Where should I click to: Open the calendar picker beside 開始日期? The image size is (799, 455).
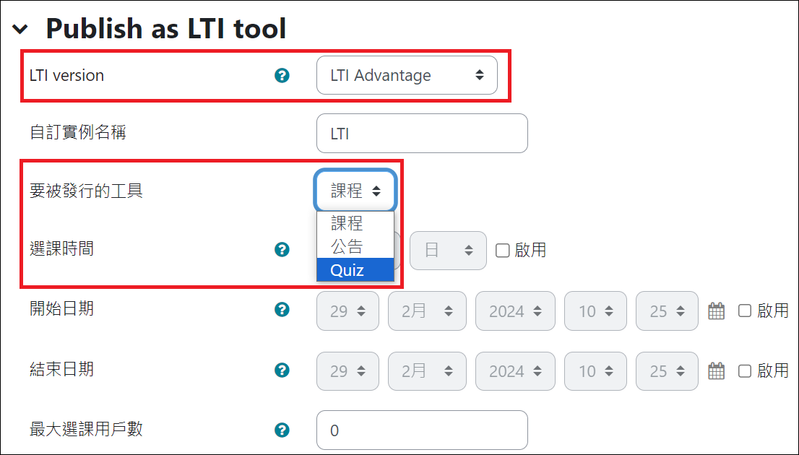coord(716,310)
